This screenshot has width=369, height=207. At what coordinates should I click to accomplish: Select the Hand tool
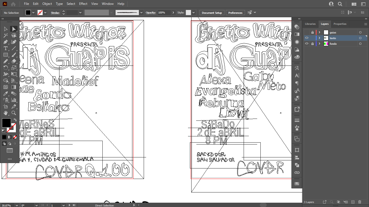(5, 113)
